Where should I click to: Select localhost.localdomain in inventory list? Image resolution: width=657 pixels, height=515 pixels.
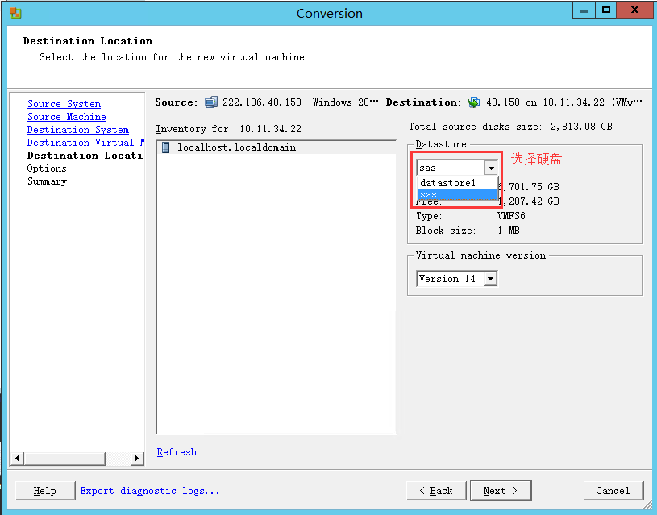click(x=236, y=147)
